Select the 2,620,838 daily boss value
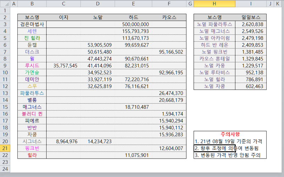284x177 pixels. tap(251, 24)
